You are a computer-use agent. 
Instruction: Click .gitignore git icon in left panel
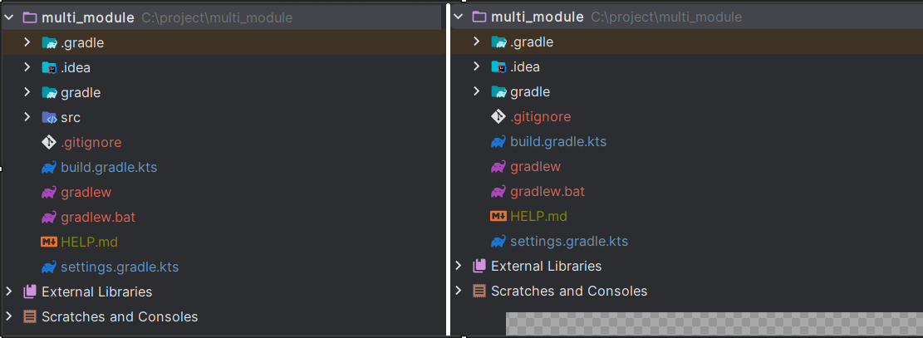(49, 143)
